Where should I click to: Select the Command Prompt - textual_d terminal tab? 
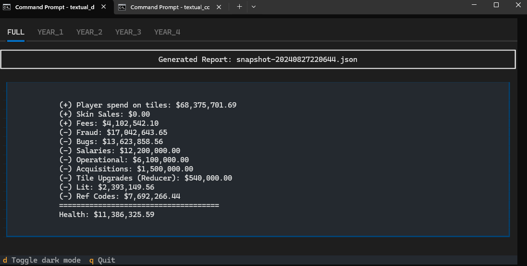57,7
